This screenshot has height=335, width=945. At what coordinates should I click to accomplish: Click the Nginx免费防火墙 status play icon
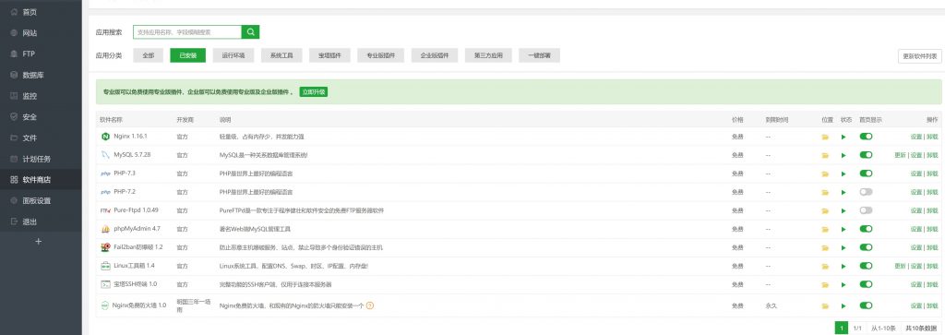pos(843,306)
